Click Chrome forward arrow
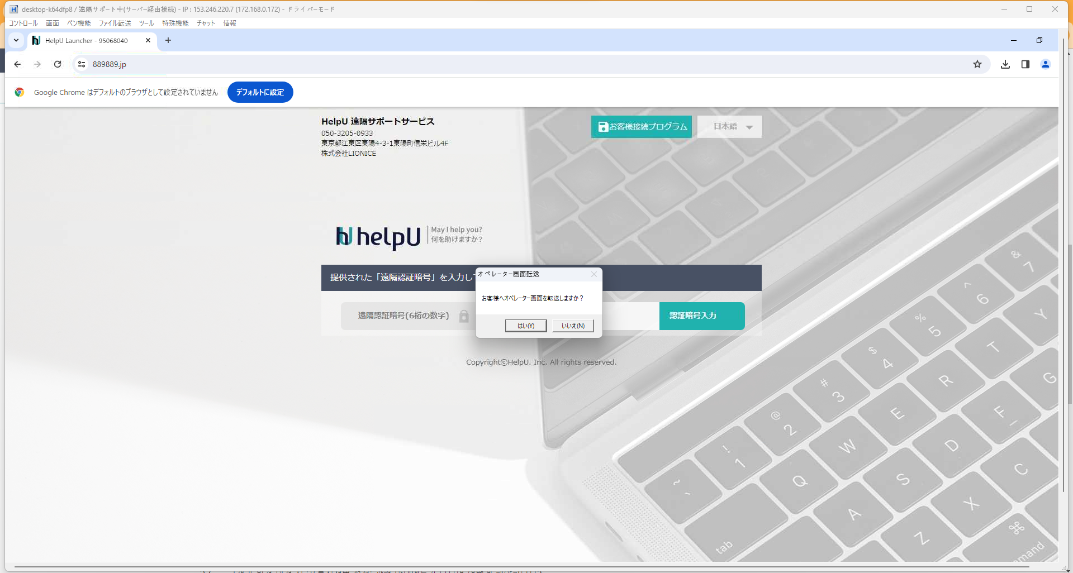 (37, 64)
